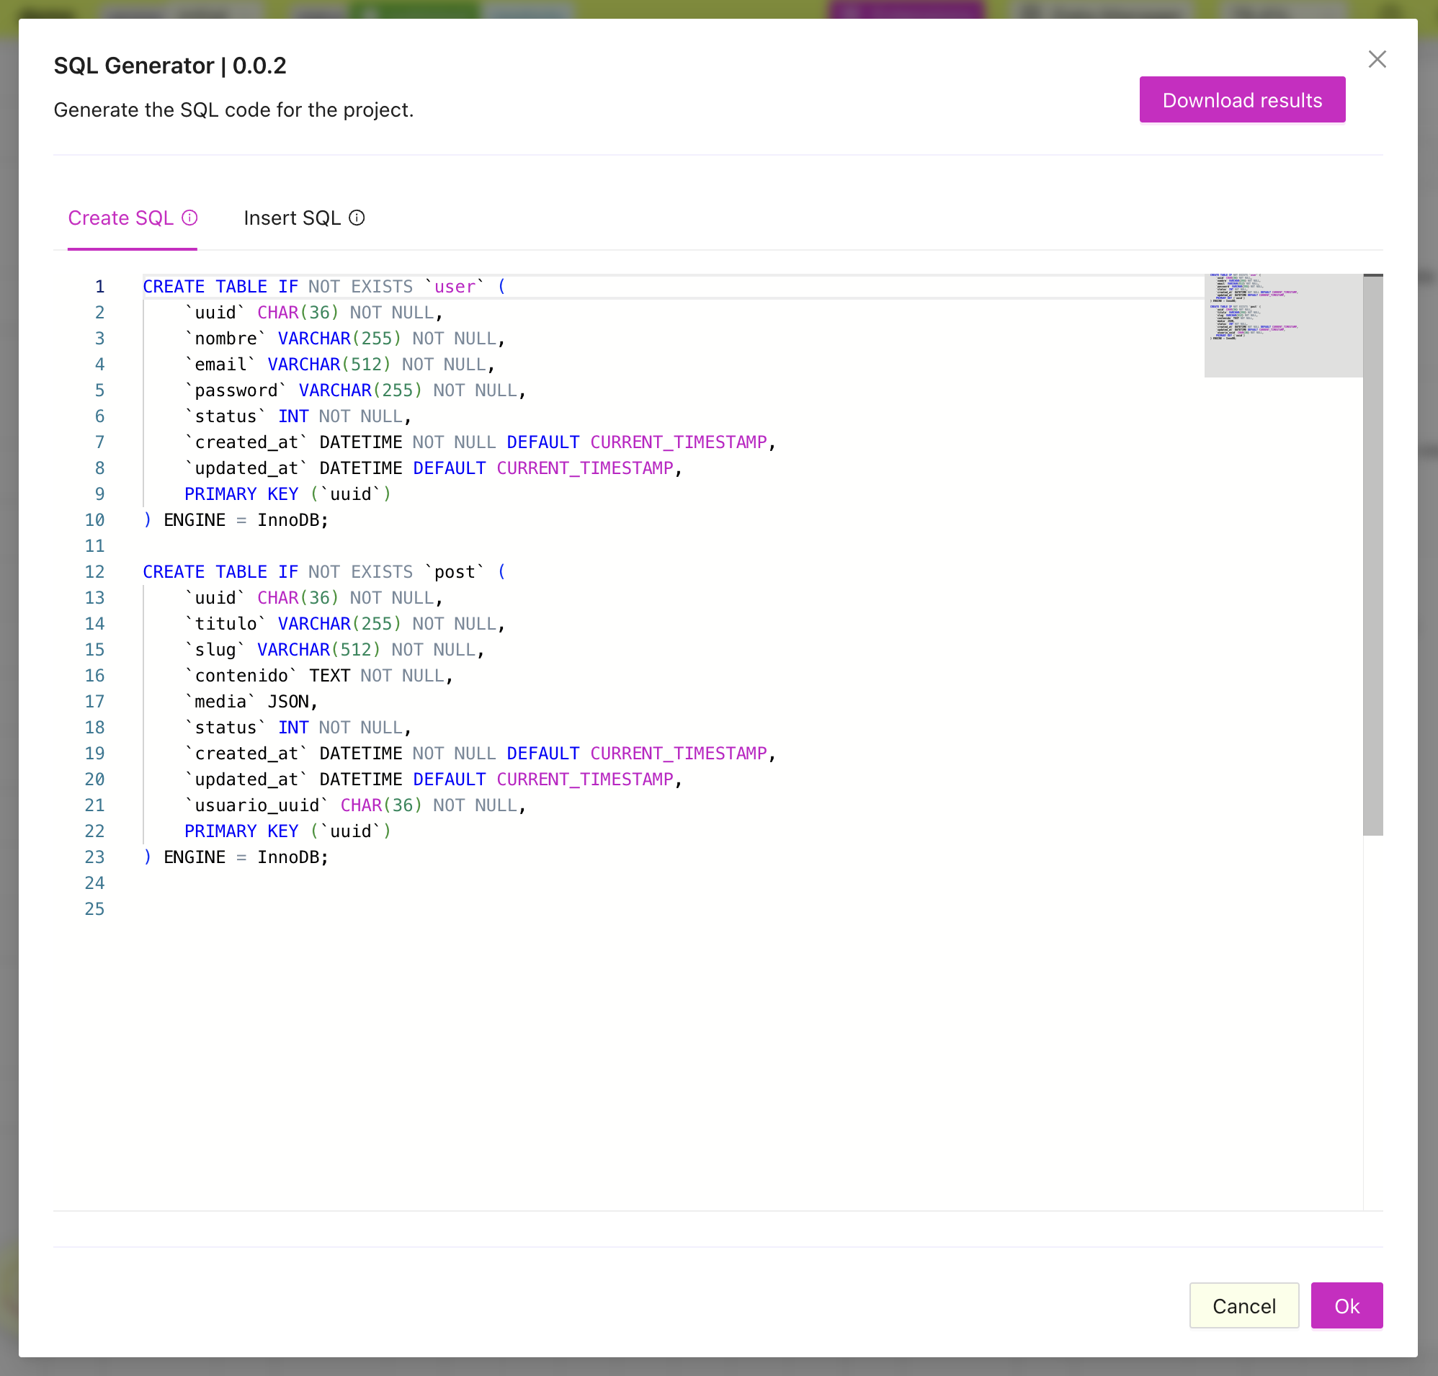The width and height of the screenshot is (1438, 1376).
Task: Click the info icon beside Insert SQL
Action: tap(357, 218)
